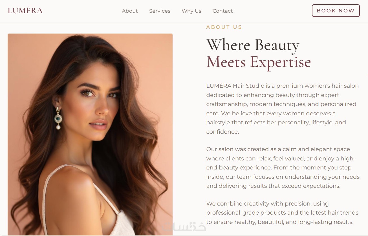Viewport: 368px width, 236px height.
Task: Open the Contact navigation link
Action: point(222,11)
